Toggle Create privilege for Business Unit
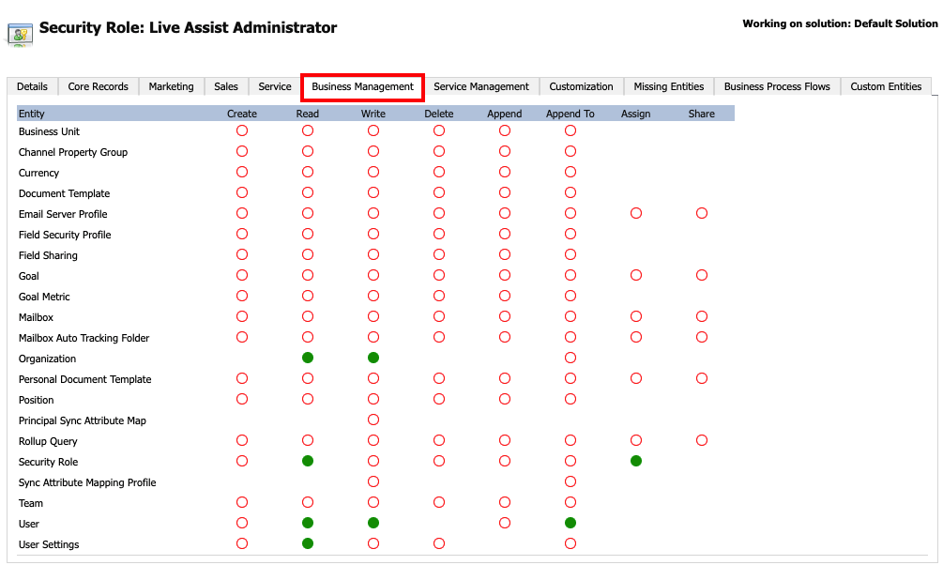Image resolution: width=943 pixels, height=565 pixels. click(x=242, y=130)
